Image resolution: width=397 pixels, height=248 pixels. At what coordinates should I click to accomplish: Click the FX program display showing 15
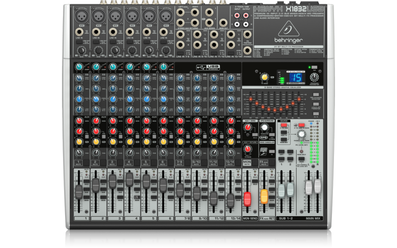(295, 78)
